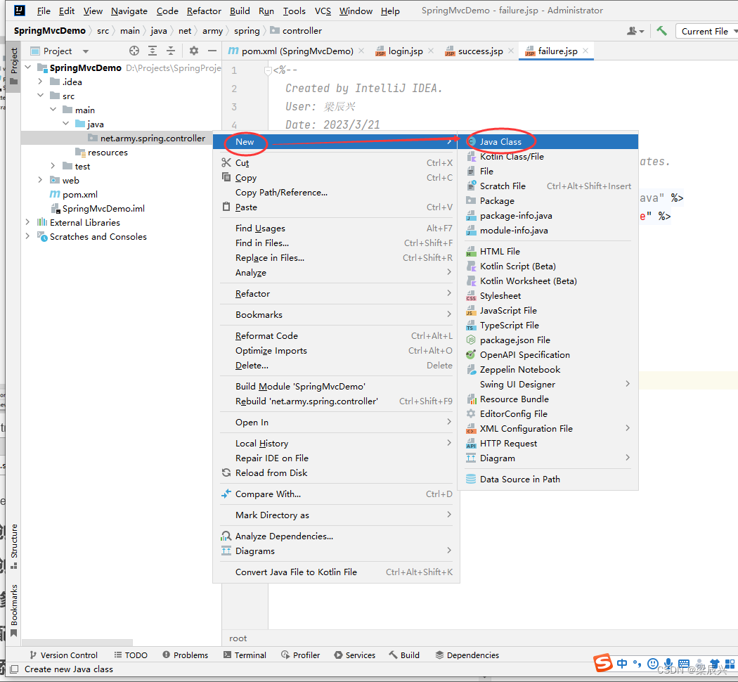Open the Build tool window
The width and height of the screenshot is (738, 682).
coord(404,655)
